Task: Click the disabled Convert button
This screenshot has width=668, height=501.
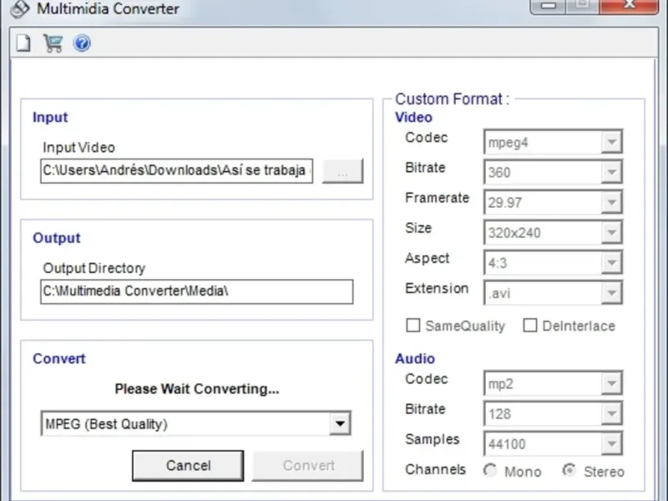Action: coord(308,466)
